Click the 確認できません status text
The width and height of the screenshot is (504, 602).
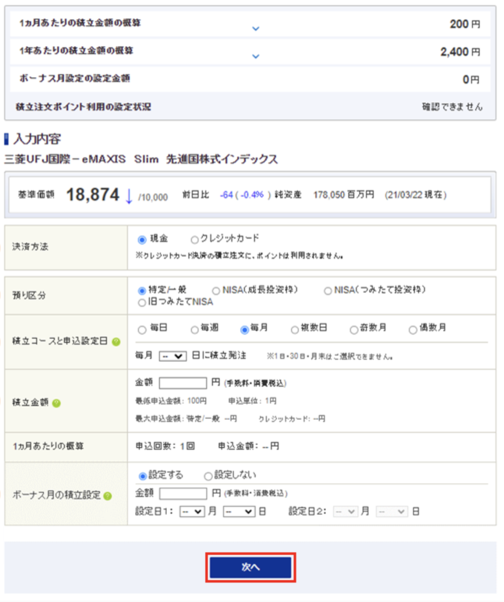[x=452, y=107]
